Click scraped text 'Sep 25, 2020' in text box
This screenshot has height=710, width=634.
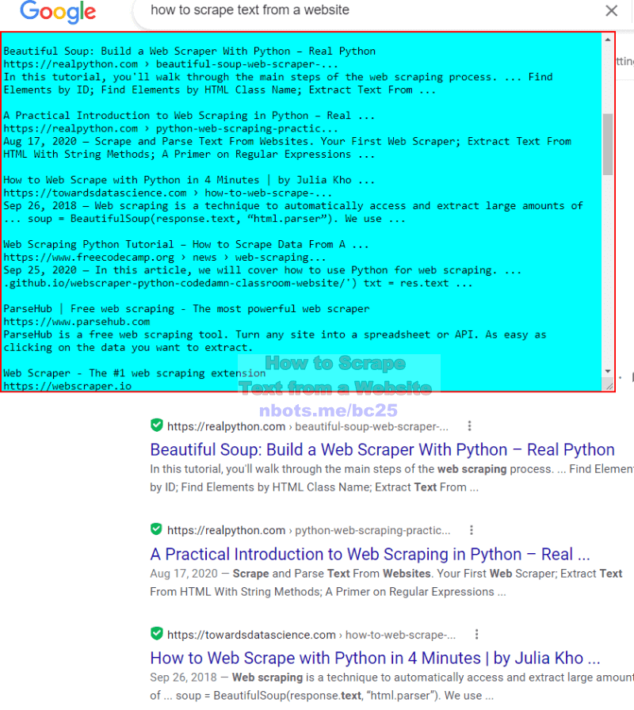pyautogui.click(x=40, y=270)
